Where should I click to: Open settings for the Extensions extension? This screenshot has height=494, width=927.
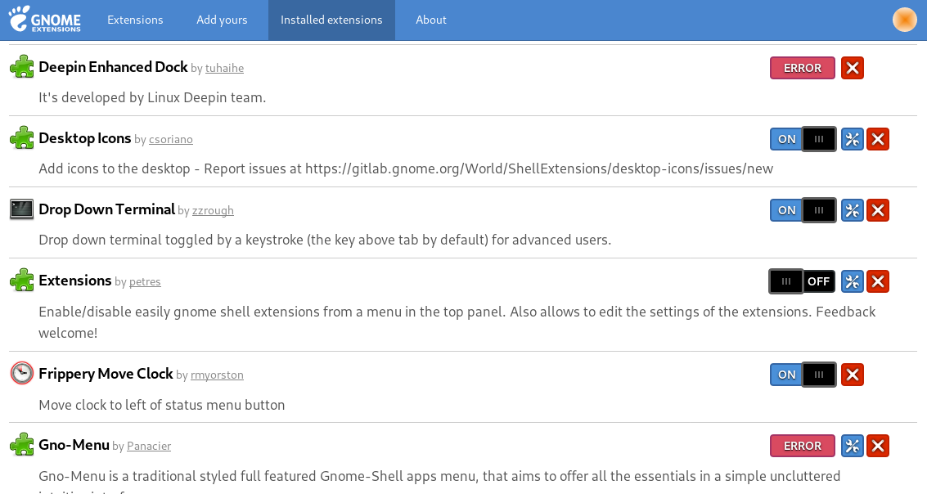tap(852, 281)
